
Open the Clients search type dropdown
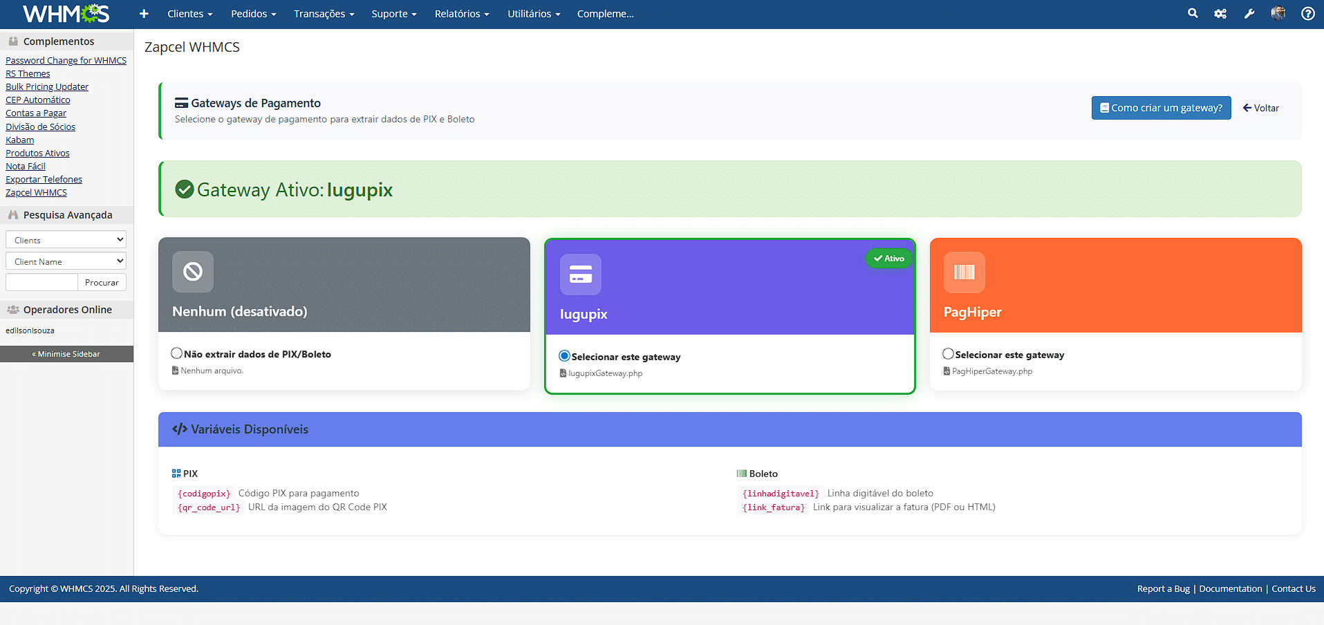[66, 240]
